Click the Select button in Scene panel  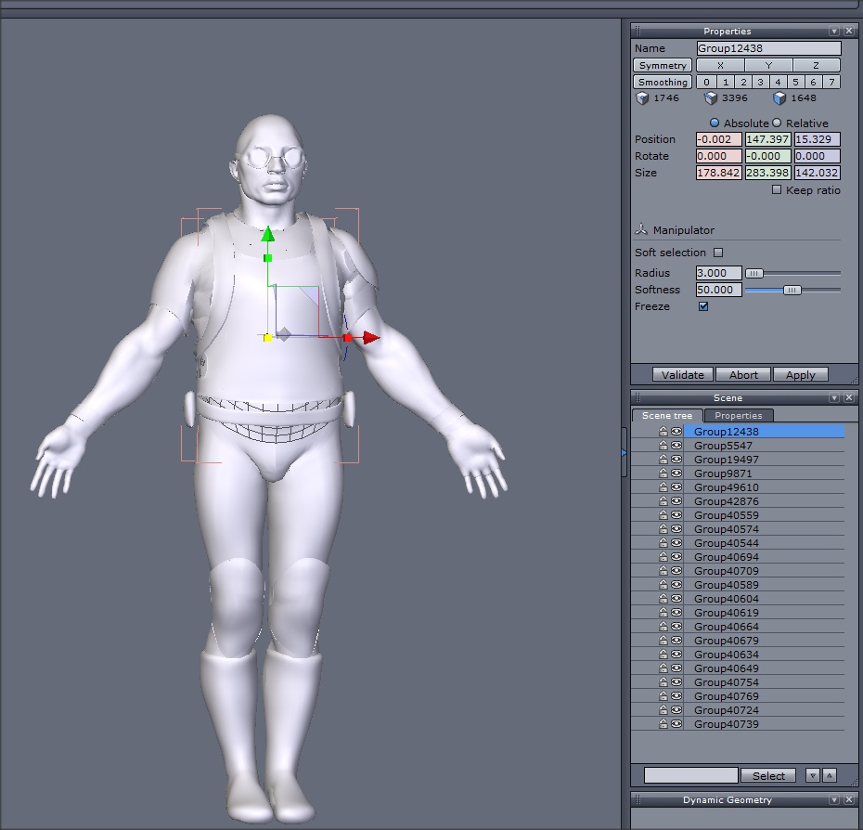768,775
